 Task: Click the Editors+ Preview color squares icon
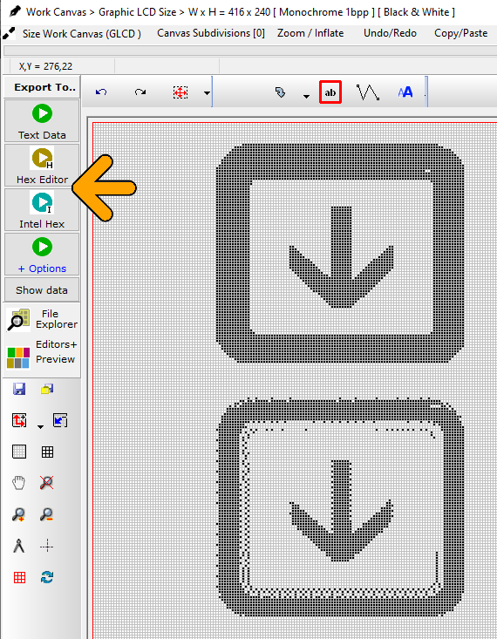point(18,357)
